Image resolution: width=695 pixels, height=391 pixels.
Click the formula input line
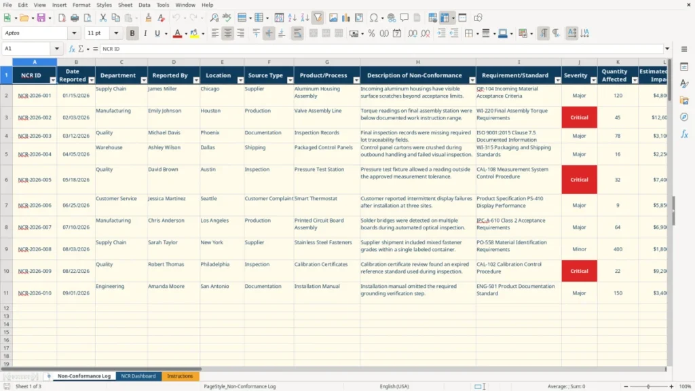point(381,49)
